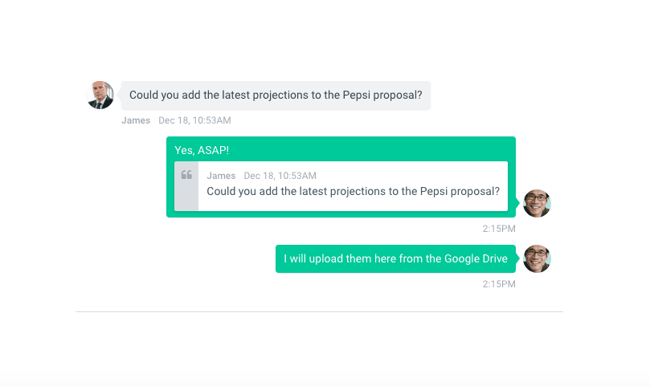Click the quotation mark icon in the reply
Image resolution: width=650 pixels, height=386 pixels.
point(186,175)
